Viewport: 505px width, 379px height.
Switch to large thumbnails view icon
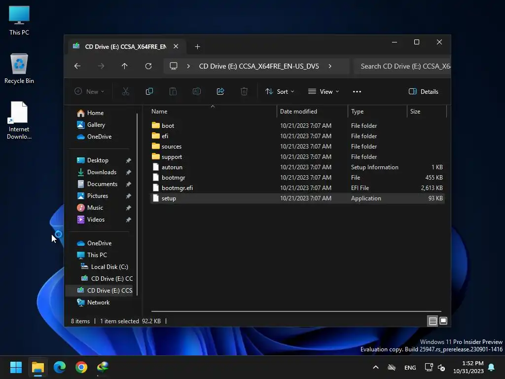[x=443, y=321]
